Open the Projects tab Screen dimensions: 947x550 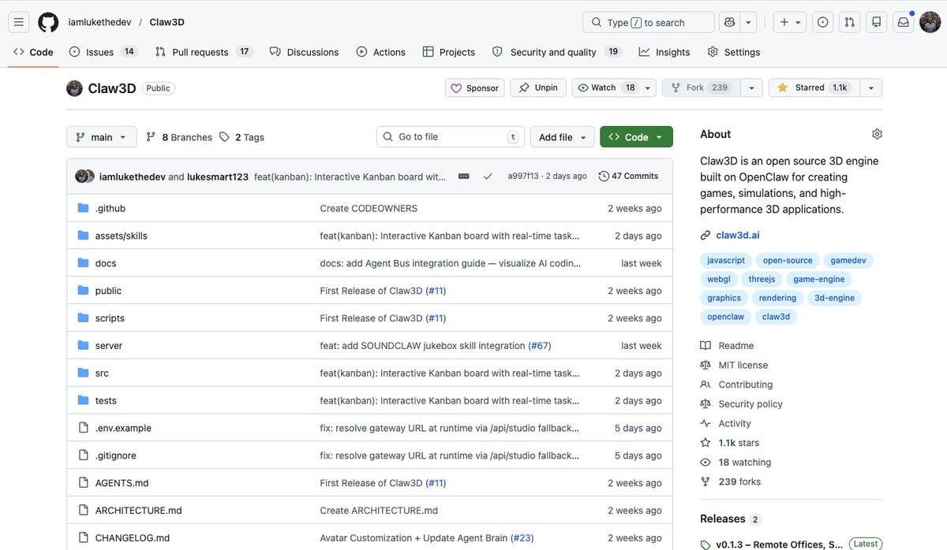click(x=448, y=52)
